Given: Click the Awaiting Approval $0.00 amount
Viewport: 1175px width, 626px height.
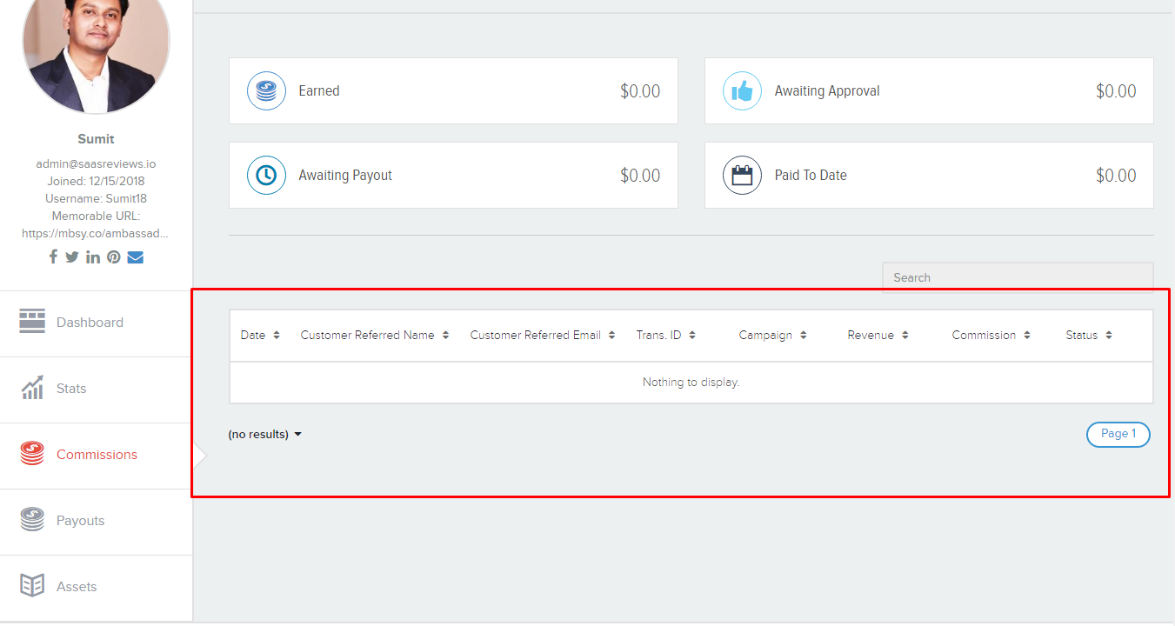Looking at the screenshot, I should pyautogui.click(x=1116, y=90).
